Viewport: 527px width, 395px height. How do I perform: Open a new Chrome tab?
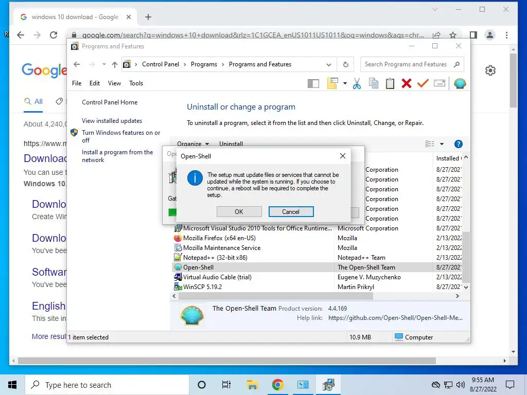tap(148, 17)
